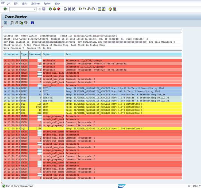Click the Trace Display title
The height and width of the screenshot is (188, 201).
point(16,17)
